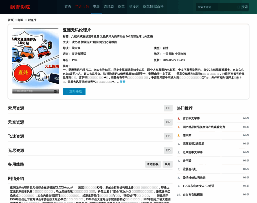Select HD badge for 飞速资源
This screenshot has height=203, width=257.
(x=168, y=136)
